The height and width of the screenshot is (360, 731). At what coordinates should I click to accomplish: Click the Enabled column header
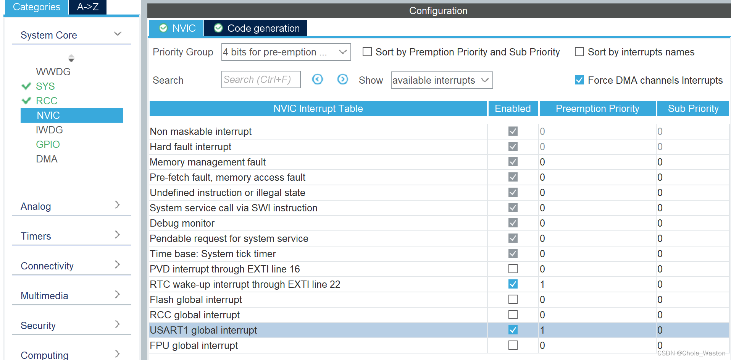[513, 109]
